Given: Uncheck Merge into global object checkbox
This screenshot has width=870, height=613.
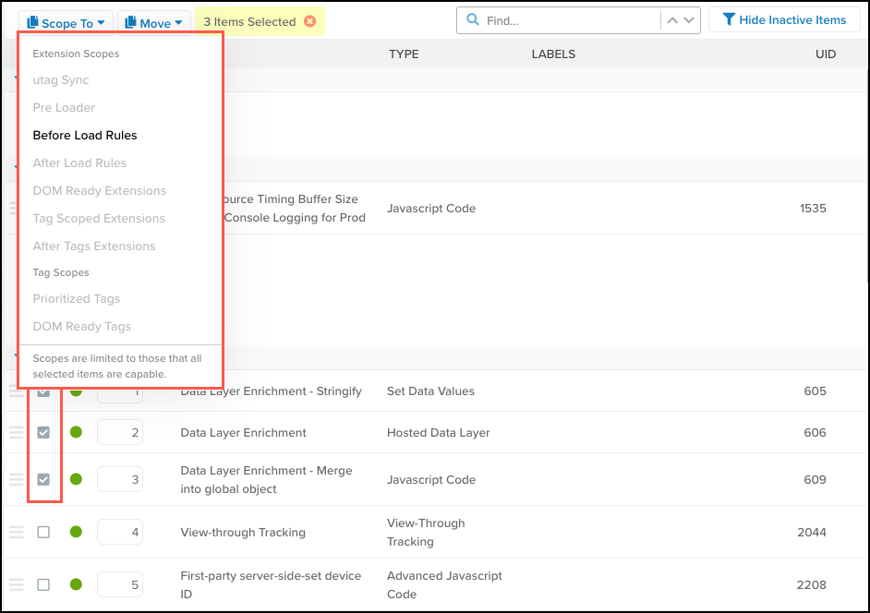Looking at the screenshot, I should point(43,479).
